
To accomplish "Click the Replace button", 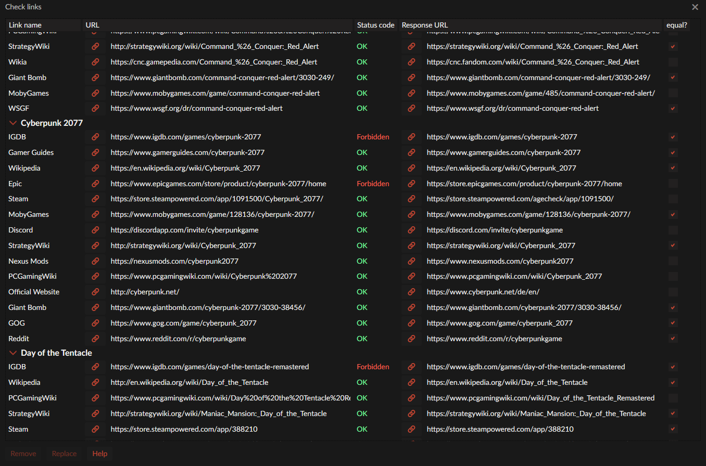I will tap(64, 454).
